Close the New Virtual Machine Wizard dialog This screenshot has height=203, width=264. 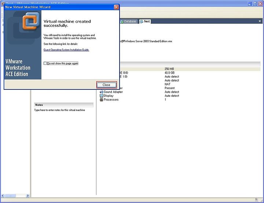click(116, 7)
